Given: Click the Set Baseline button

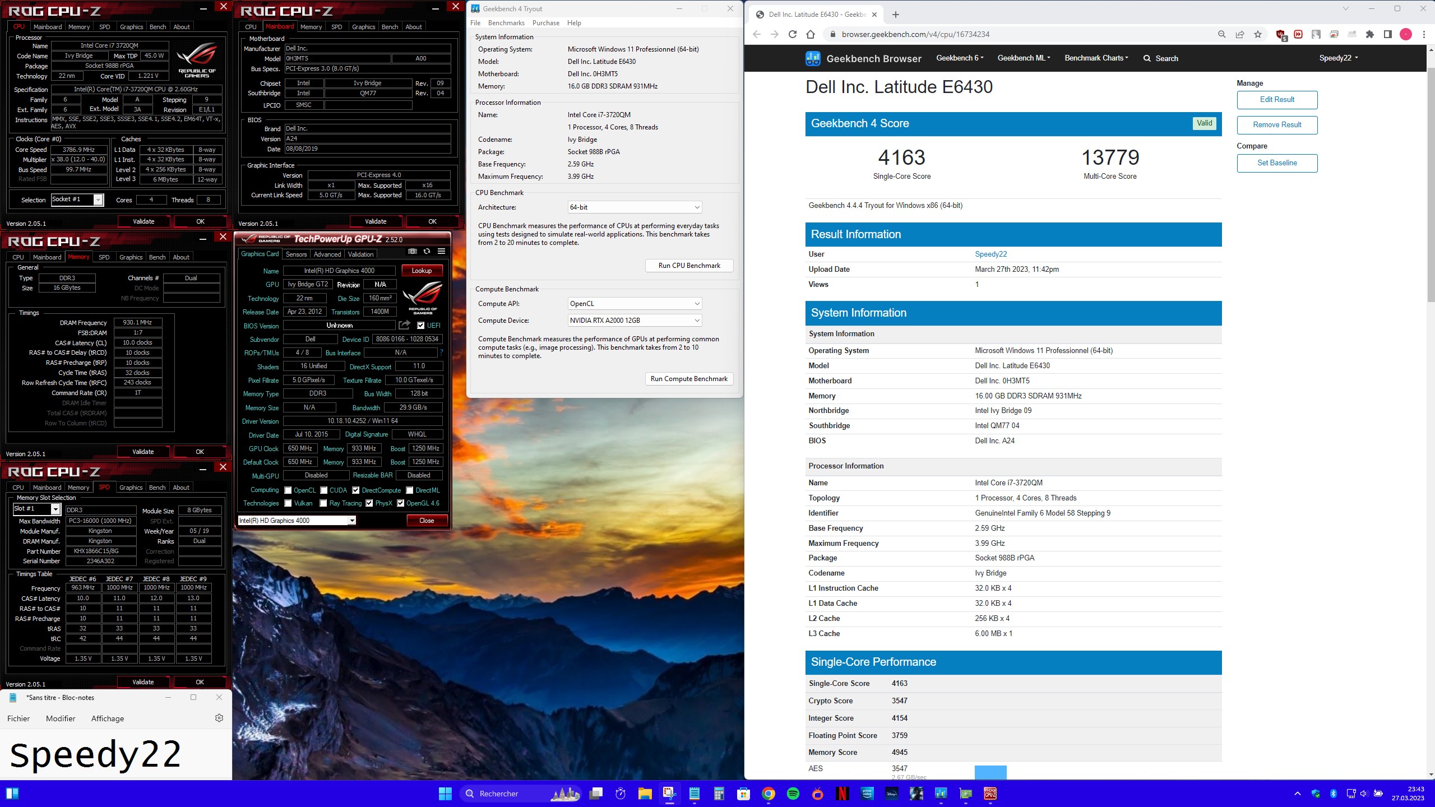Looking at the screenshot, I should tap(1277, 163).
